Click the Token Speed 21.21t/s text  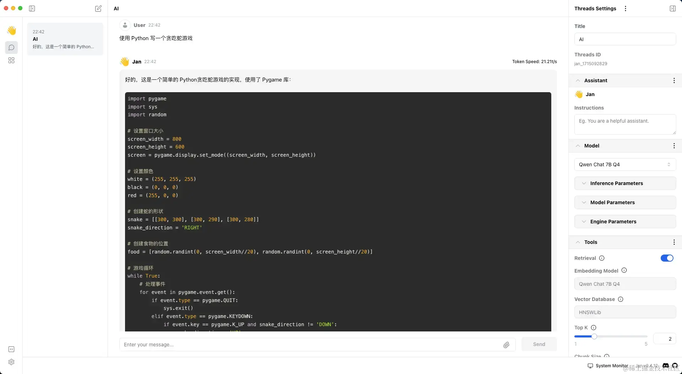534,62
